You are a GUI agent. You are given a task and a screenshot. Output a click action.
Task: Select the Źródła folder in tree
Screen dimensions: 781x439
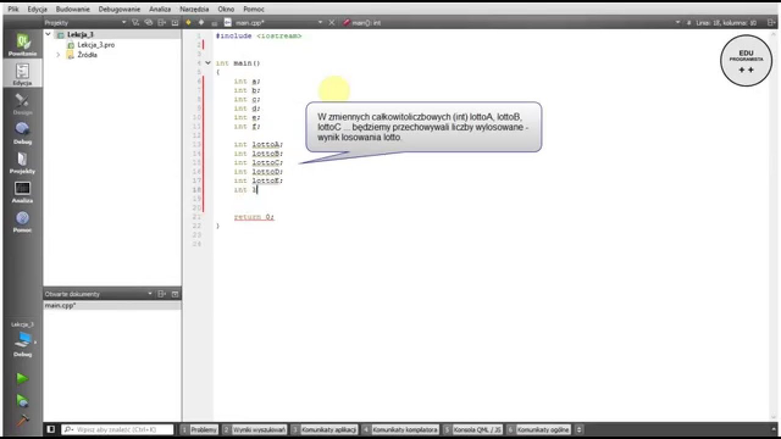[x=87, y=55]
